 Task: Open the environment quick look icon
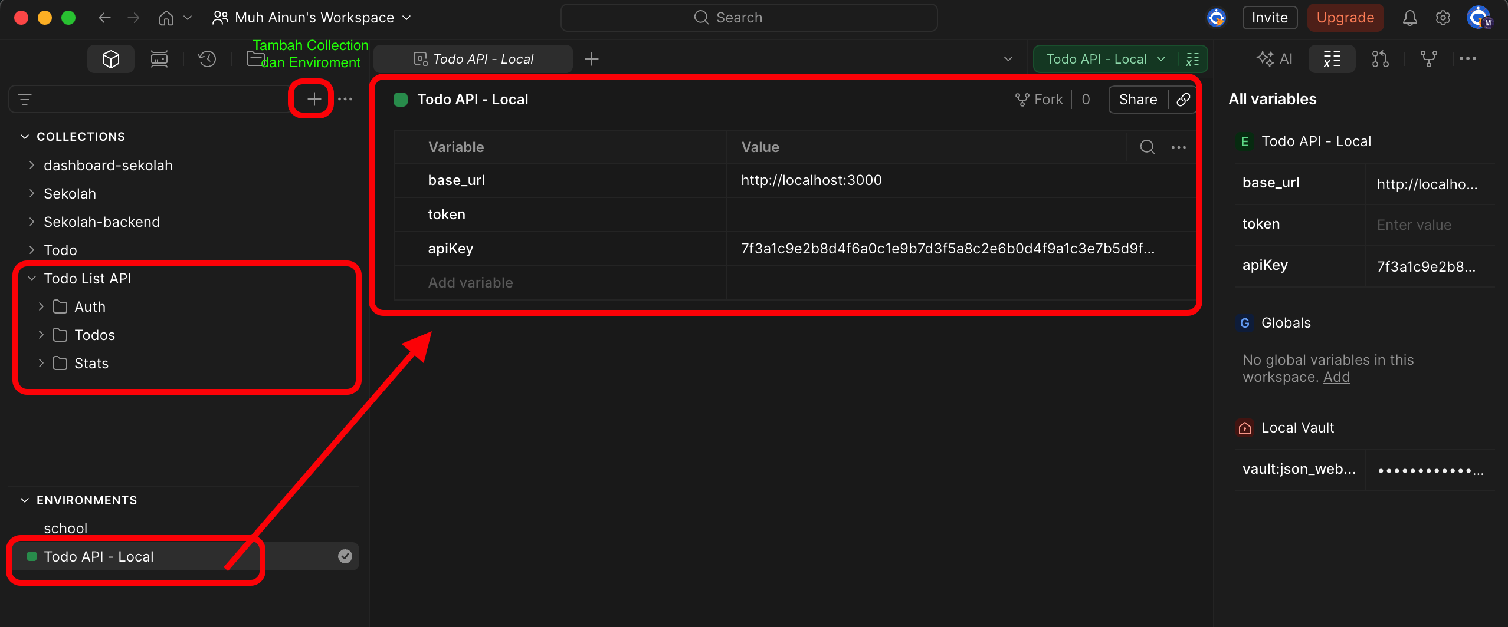point(1192,59)
